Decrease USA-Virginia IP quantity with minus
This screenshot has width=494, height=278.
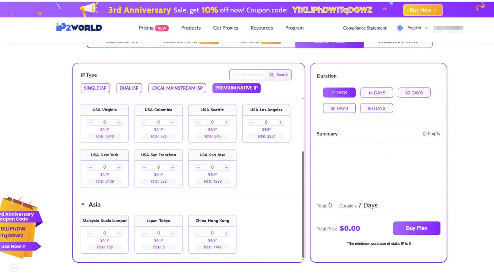point(90,122)
